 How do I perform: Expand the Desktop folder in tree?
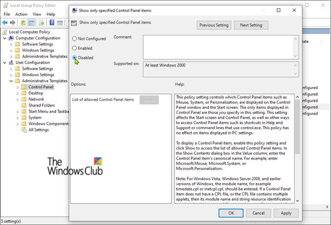point(18,93)
